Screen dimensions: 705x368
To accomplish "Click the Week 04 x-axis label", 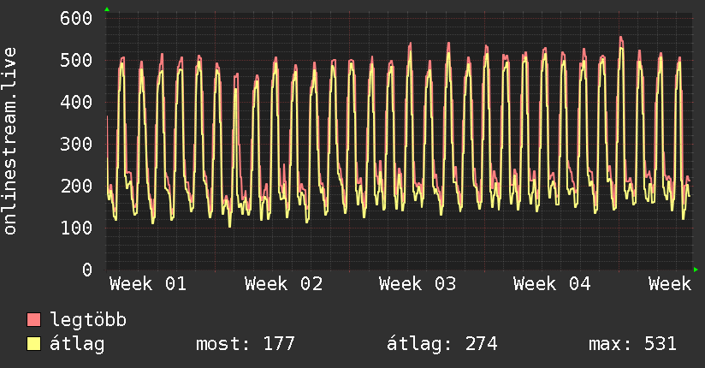I will [x=552, y=283].
